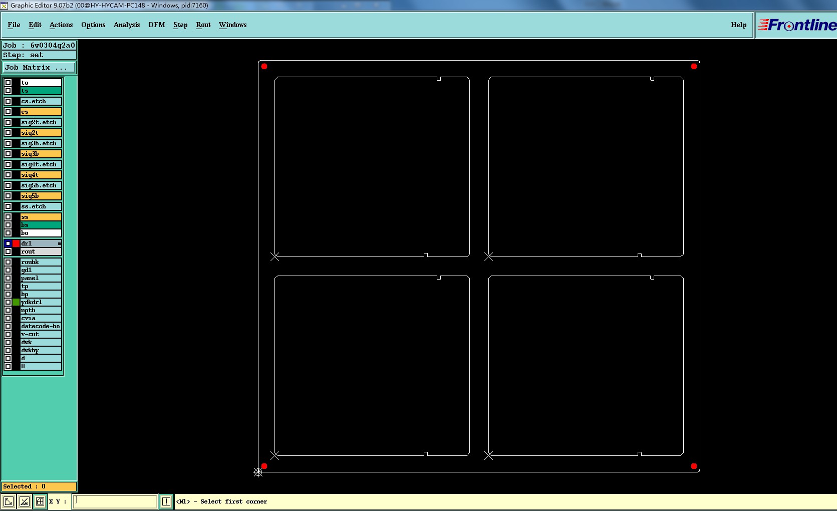Toggle the checkbox for layer rout

[x=8, y=251]
